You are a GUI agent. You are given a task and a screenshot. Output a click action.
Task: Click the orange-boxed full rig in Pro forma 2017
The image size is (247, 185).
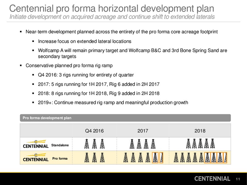(155, 158)
